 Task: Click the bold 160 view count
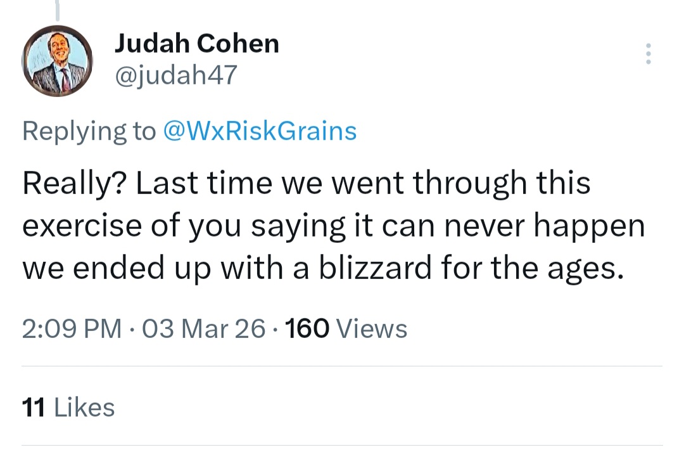coord(308,328)
